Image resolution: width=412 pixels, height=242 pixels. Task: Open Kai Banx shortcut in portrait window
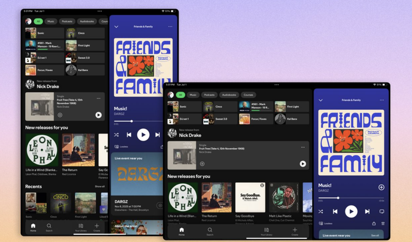click(85, 70)
